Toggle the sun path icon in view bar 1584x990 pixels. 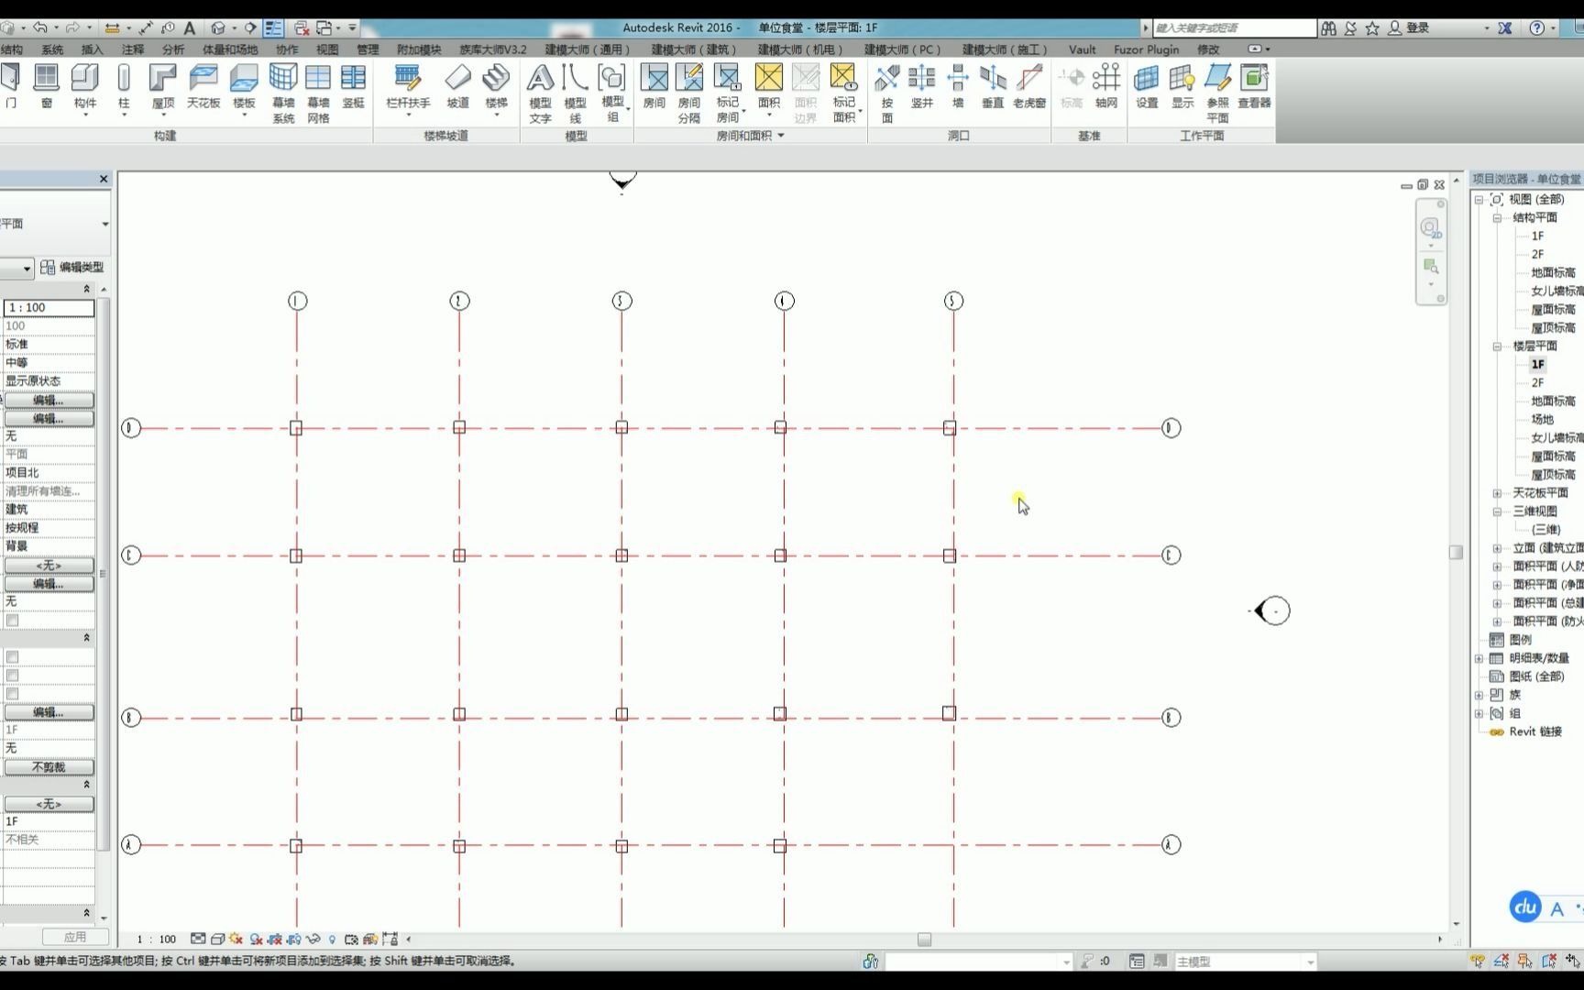235,939
